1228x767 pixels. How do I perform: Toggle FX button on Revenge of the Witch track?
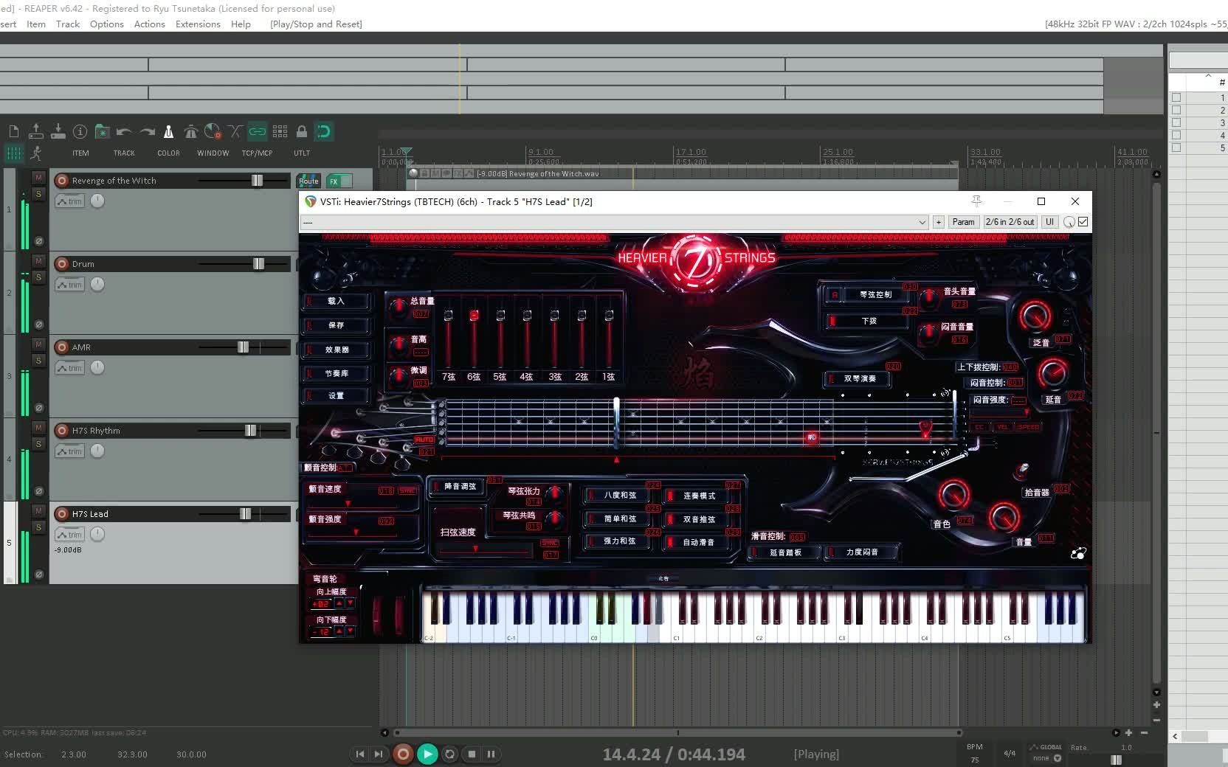coord(334,181)
